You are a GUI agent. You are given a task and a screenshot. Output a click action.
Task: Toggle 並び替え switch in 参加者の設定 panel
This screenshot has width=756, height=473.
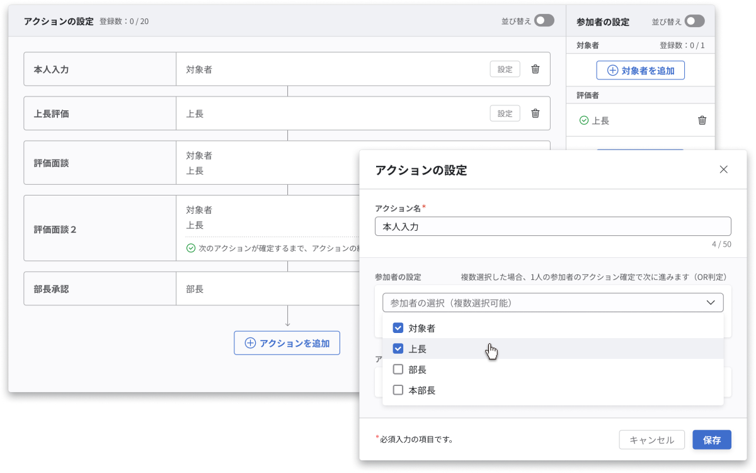coord(694,21)
